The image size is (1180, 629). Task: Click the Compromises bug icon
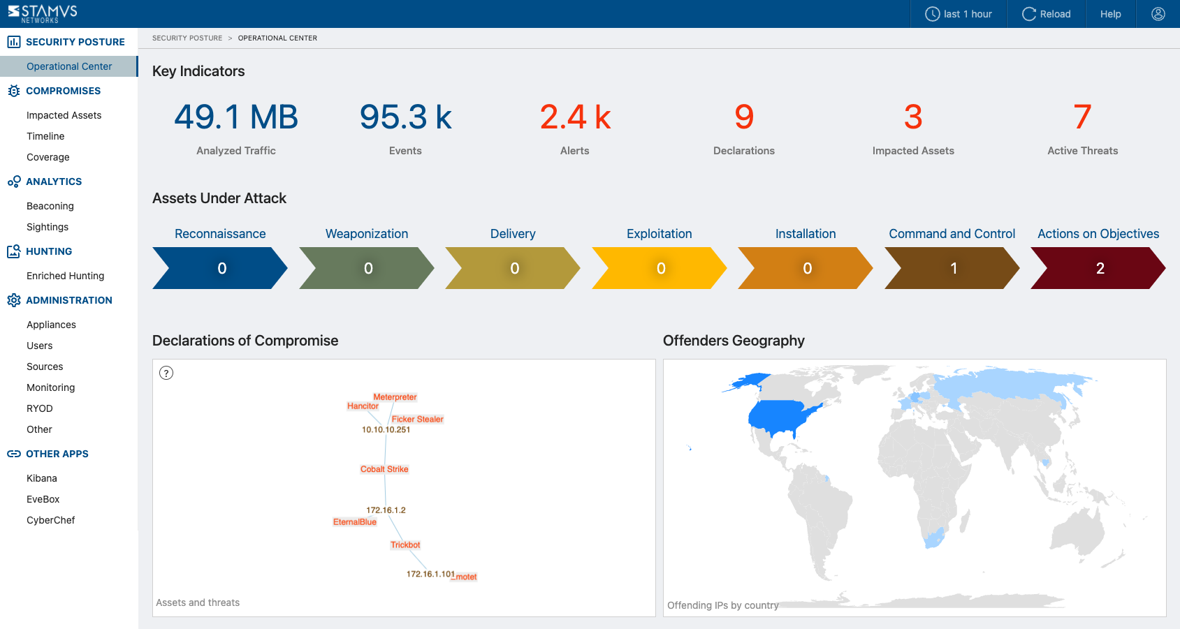coord(14,91)
